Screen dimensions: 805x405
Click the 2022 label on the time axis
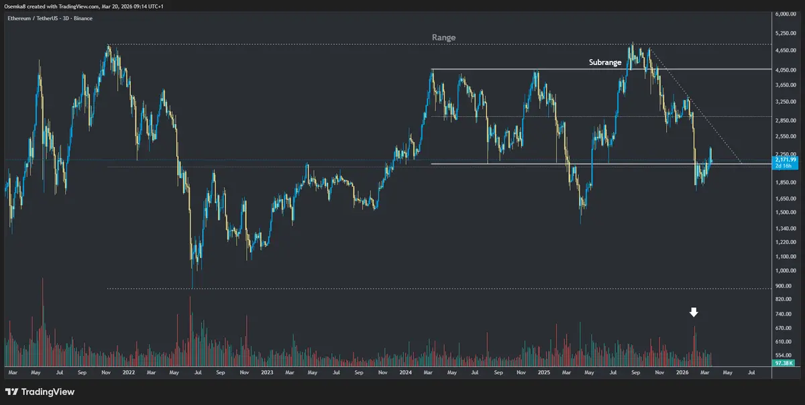coord(127,371)
